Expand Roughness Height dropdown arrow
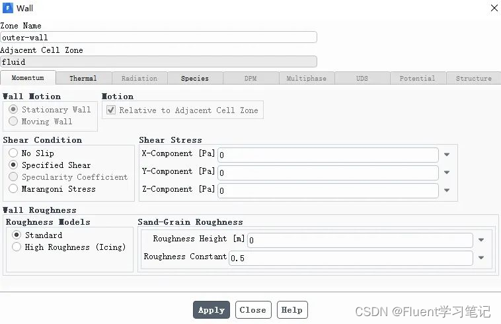 481,240
